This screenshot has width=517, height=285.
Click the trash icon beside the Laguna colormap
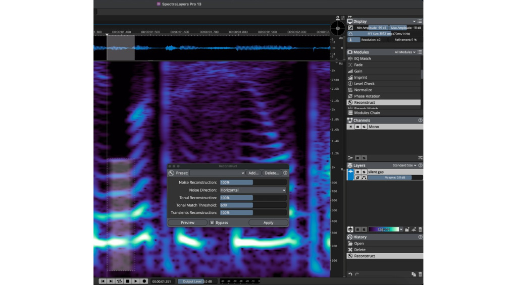(420, 230)
